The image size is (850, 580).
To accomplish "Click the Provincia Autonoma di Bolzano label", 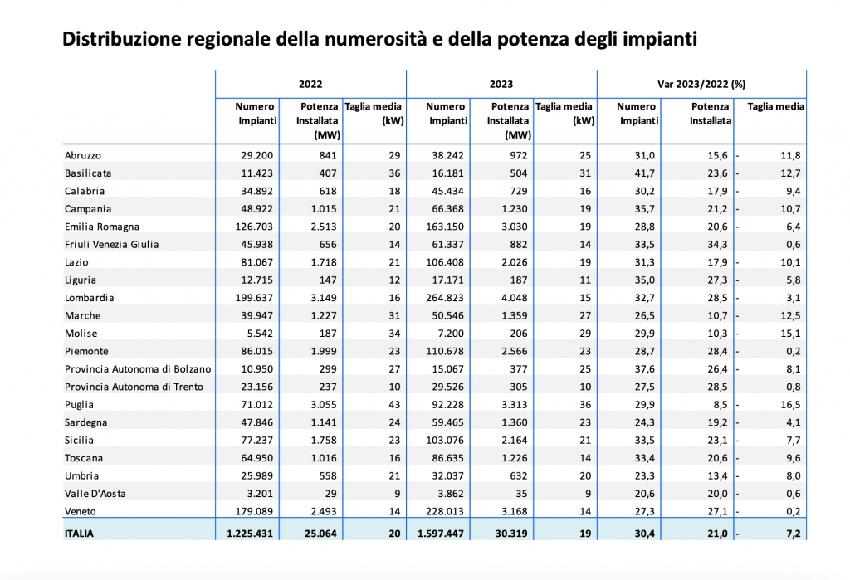I will point(137,369).
